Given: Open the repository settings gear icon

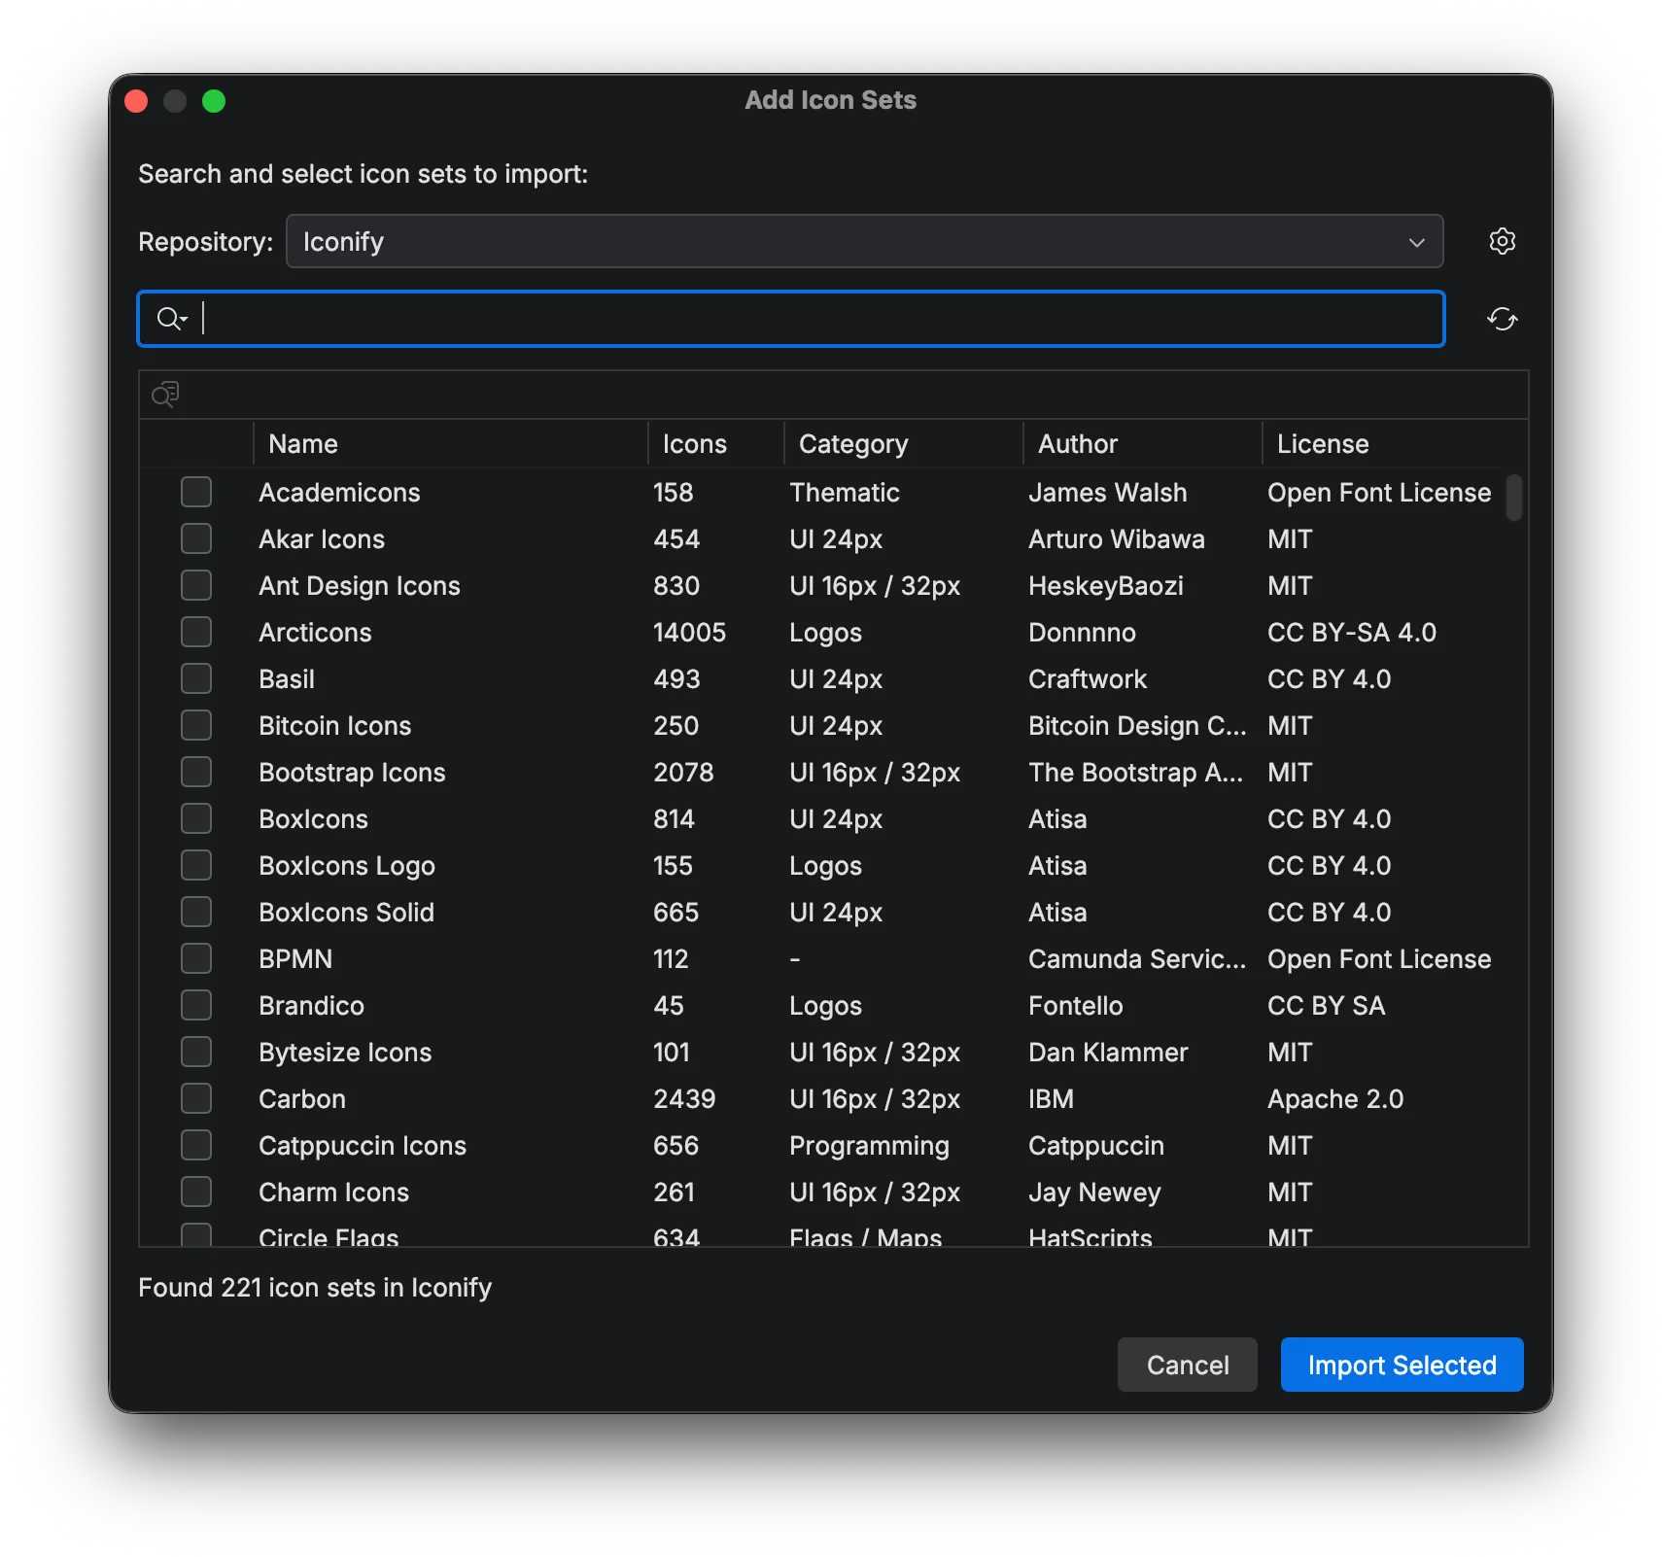Looking at the screenshot, I should pyautogui.click(x=1502, y=241).
